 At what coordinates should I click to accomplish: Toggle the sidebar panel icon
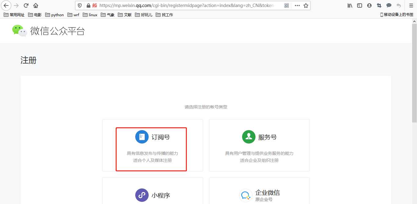tap(360, 5)
